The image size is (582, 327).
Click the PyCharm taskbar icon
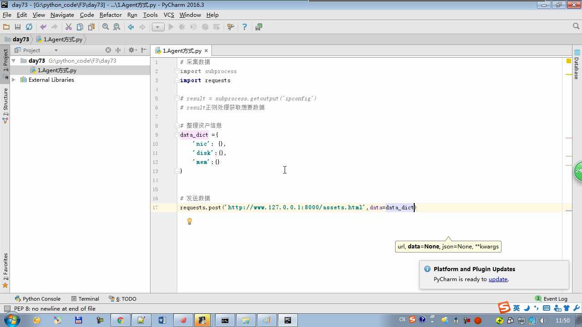coord(287,320)
